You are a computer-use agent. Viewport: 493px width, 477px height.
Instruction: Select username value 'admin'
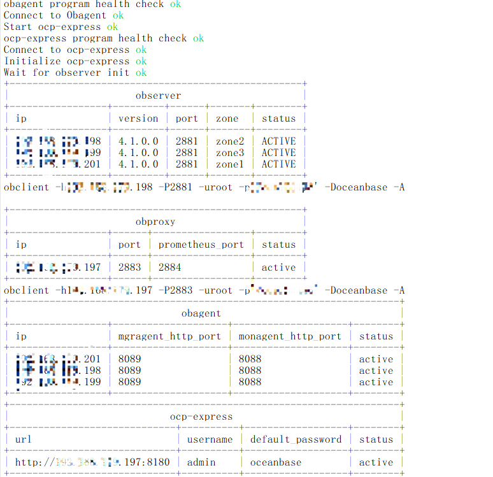[201, 462]
